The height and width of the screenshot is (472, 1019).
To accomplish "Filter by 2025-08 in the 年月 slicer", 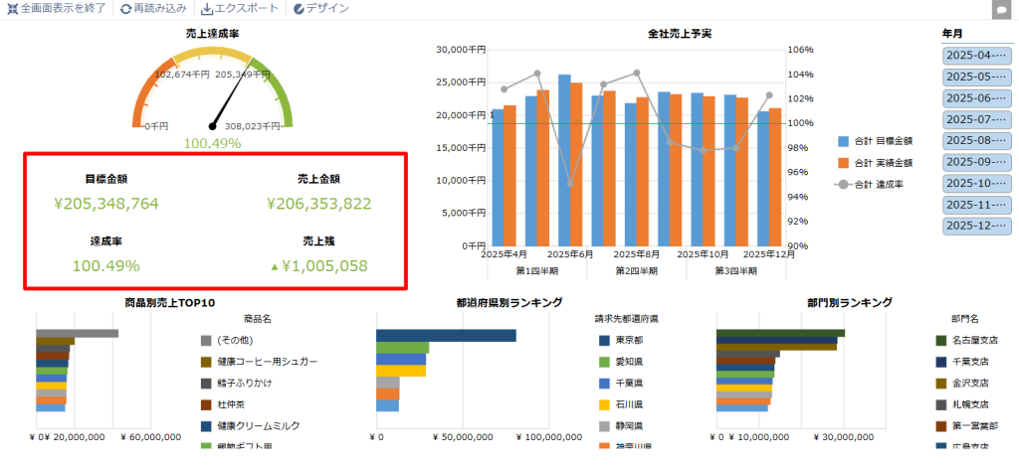I will pyautogui.click(x=977, y=141).
